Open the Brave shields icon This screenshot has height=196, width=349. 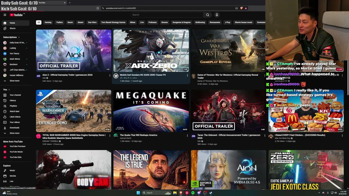(x=241, y=8)
